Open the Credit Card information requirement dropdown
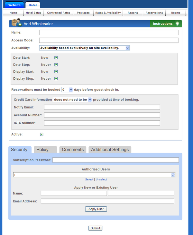 (x=72, y=100)
